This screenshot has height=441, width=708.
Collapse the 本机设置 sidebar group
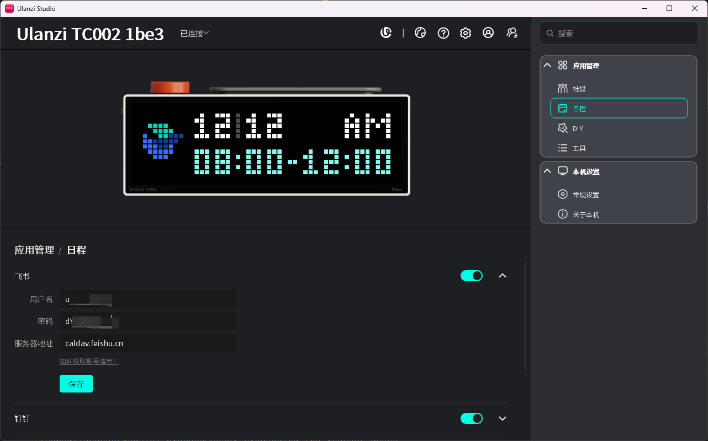click(x=547, y=171)
